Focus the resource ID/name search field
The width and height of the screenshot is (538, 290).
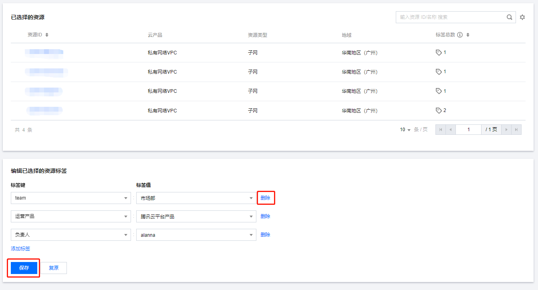[451, 17]
